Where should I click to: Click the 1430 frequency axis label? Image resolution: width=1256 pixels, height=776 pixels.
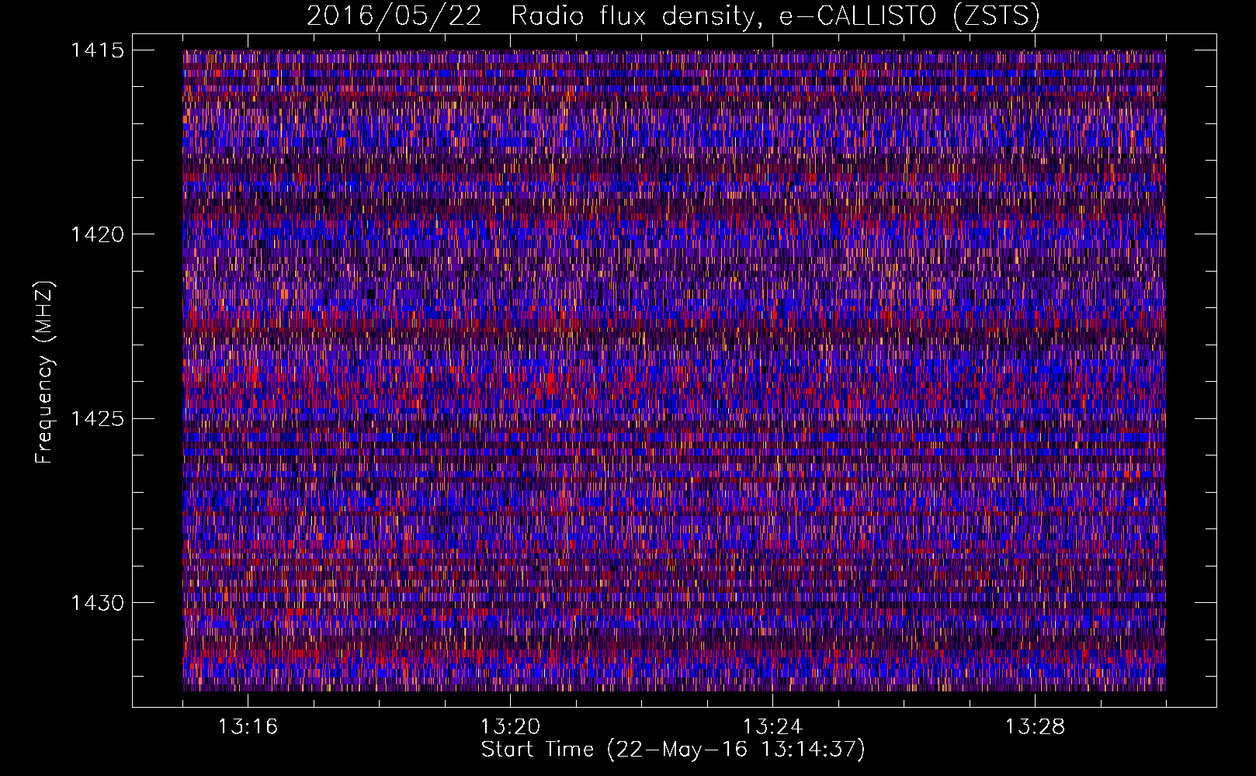pyautogui.click(x=97, y=603)
